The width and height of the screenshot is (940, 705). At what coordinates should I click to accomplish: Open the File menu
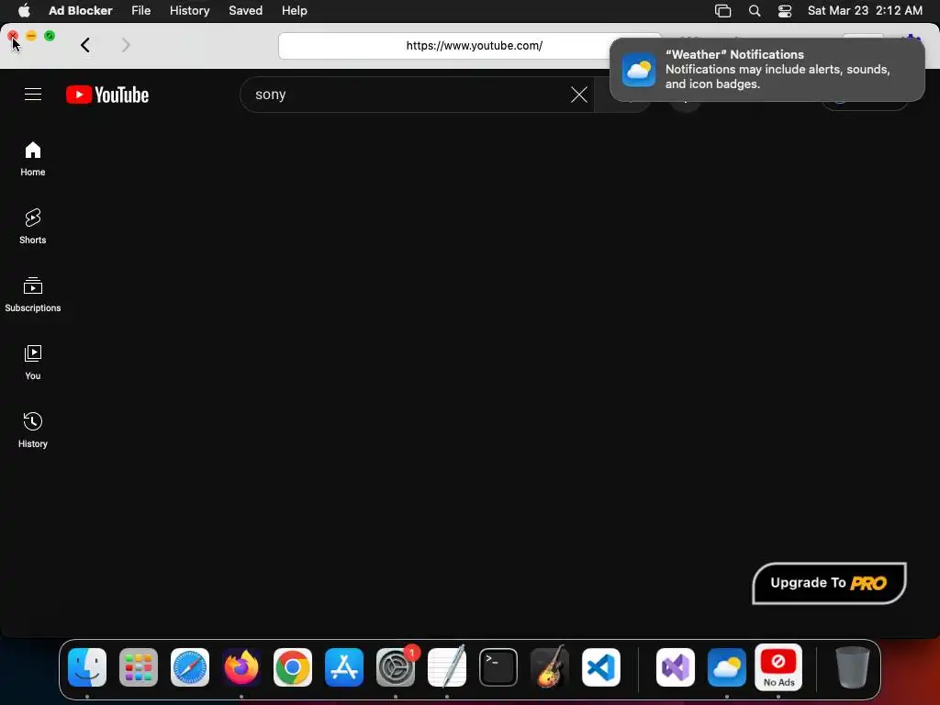tap(140, 11)
